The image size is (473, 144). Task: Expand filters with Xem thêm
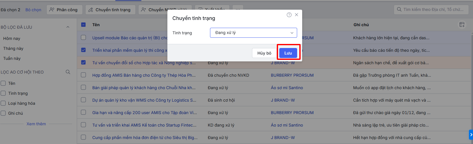(x=36, y=124)
